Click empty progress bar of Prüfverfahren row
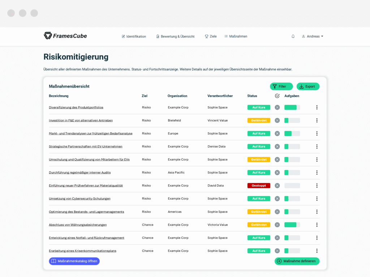 click(x=292, y=186)
